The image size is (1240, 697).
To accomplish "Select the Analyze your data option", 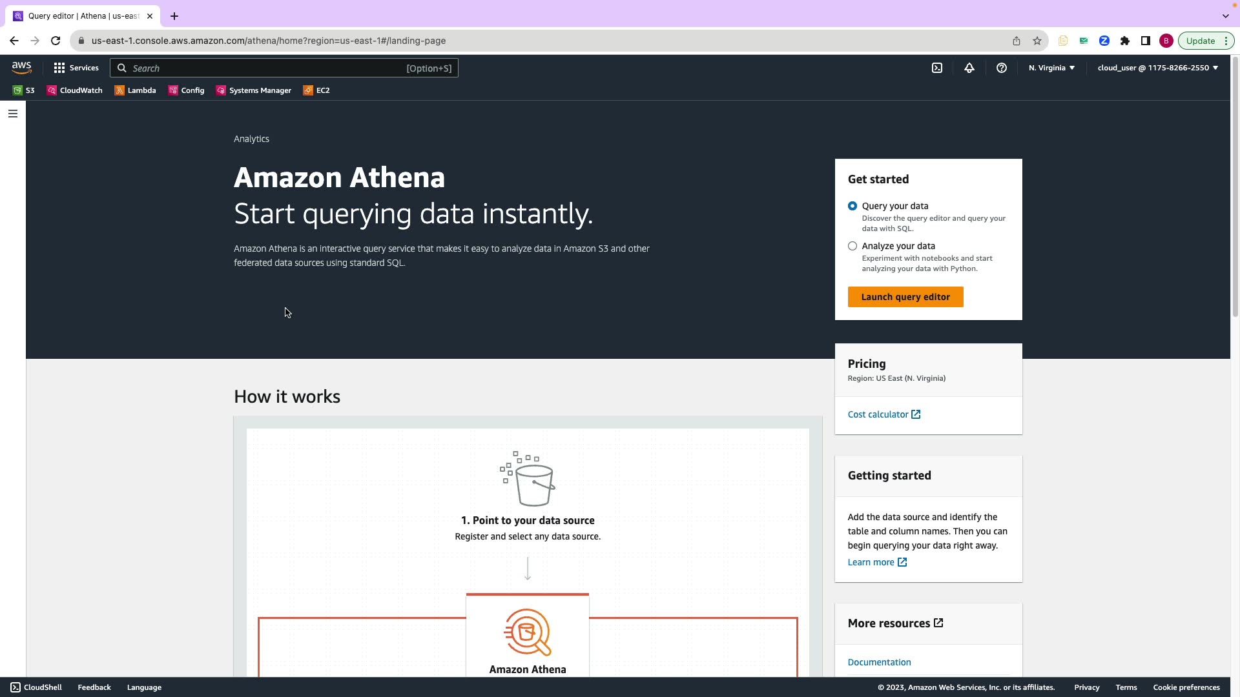I will 852,246.
